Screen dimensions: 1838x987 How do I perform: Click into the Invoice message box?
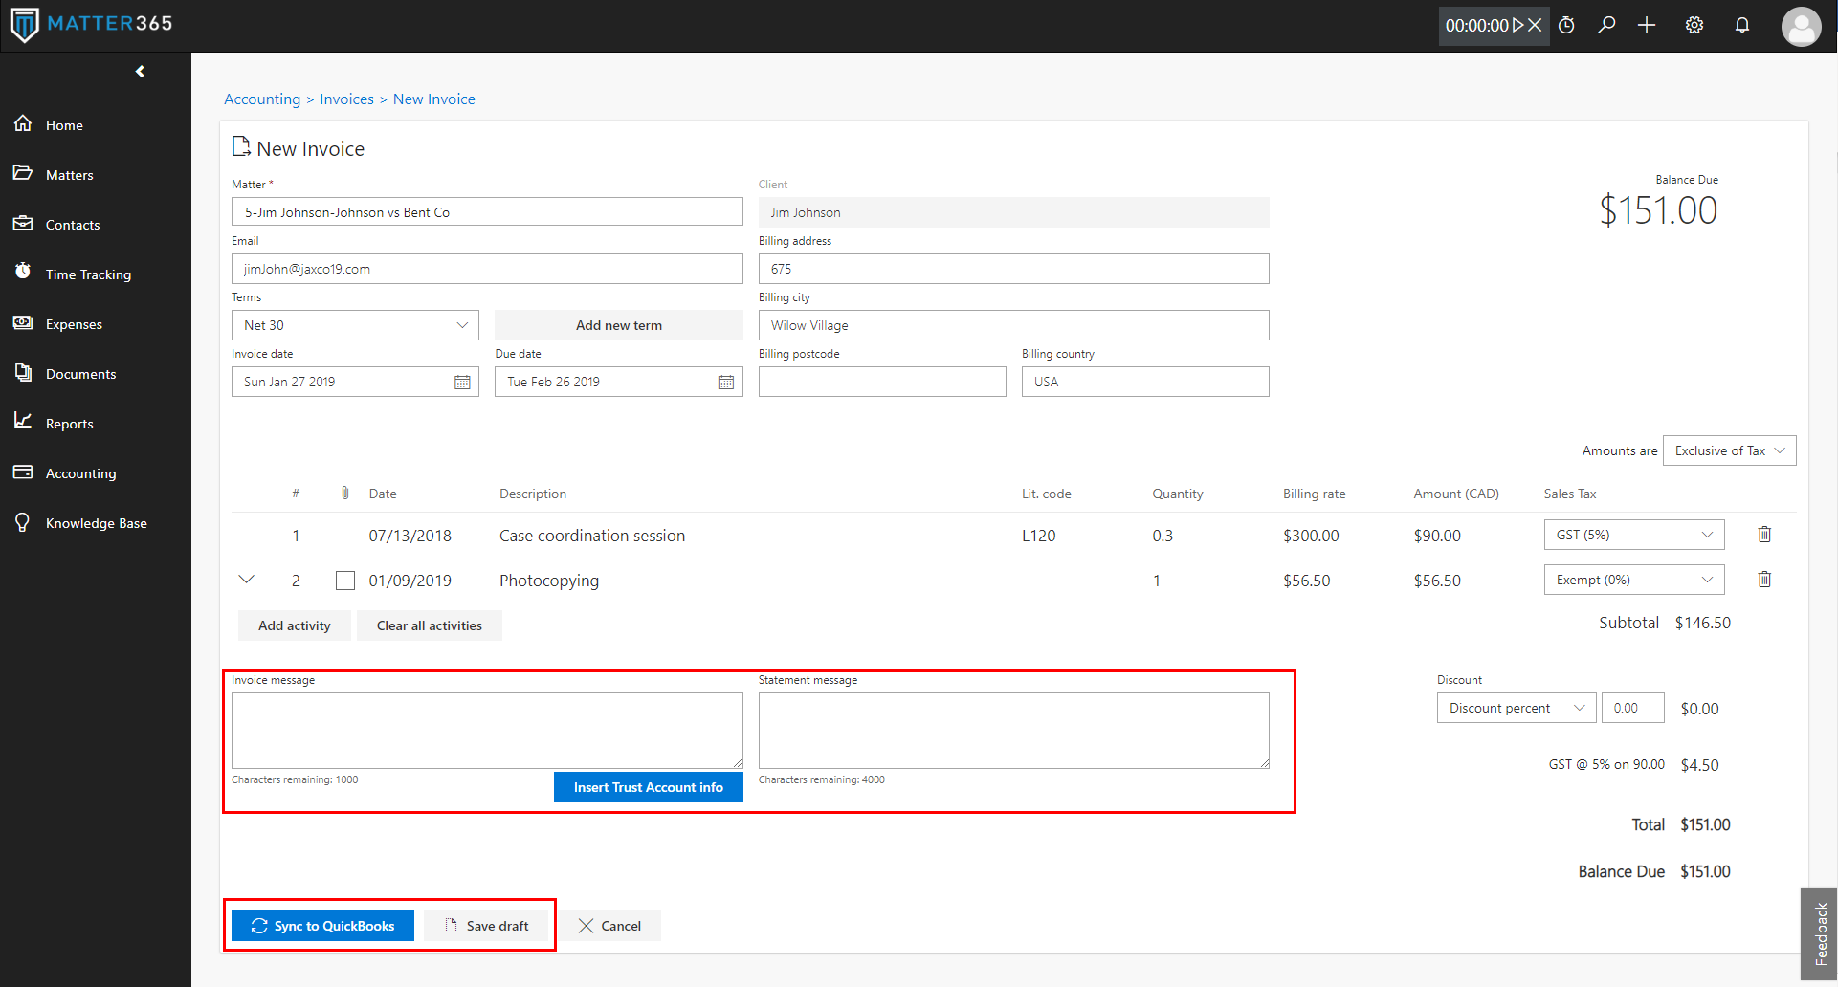click(487, 731)
